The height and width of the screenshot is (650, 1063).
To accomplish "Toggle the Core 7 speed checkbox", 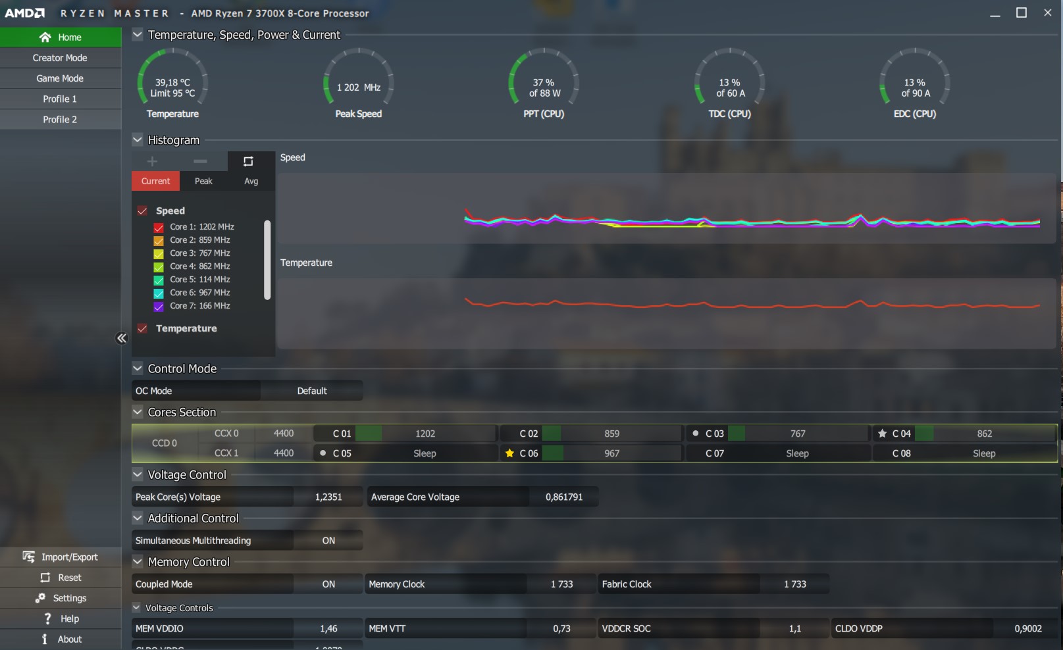I will pyautogui.click(x=159, y=307).
